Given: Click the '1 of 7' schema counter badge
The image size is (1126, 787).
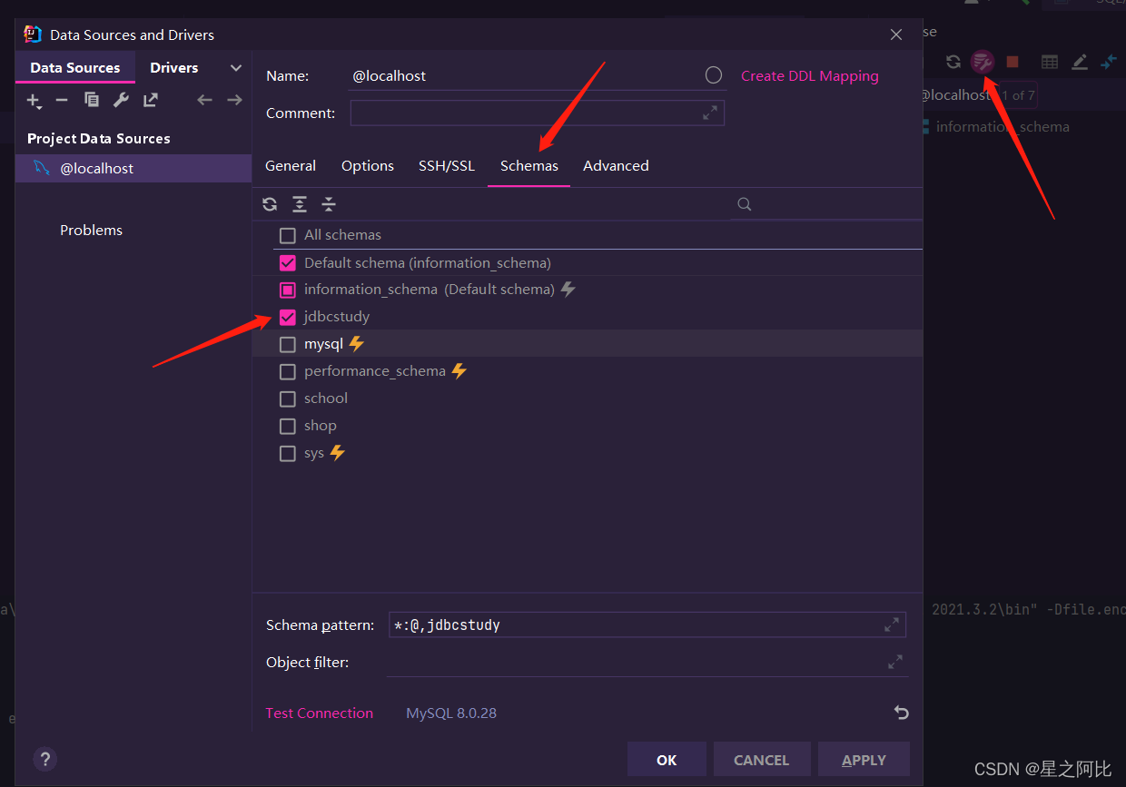Looking at the screenshot, I should tap(1018, 94).
